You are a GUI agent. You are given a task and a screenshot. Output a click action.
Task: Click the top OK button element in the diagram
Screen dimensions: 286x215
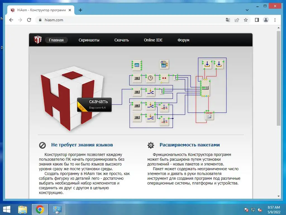pos(137,78)
